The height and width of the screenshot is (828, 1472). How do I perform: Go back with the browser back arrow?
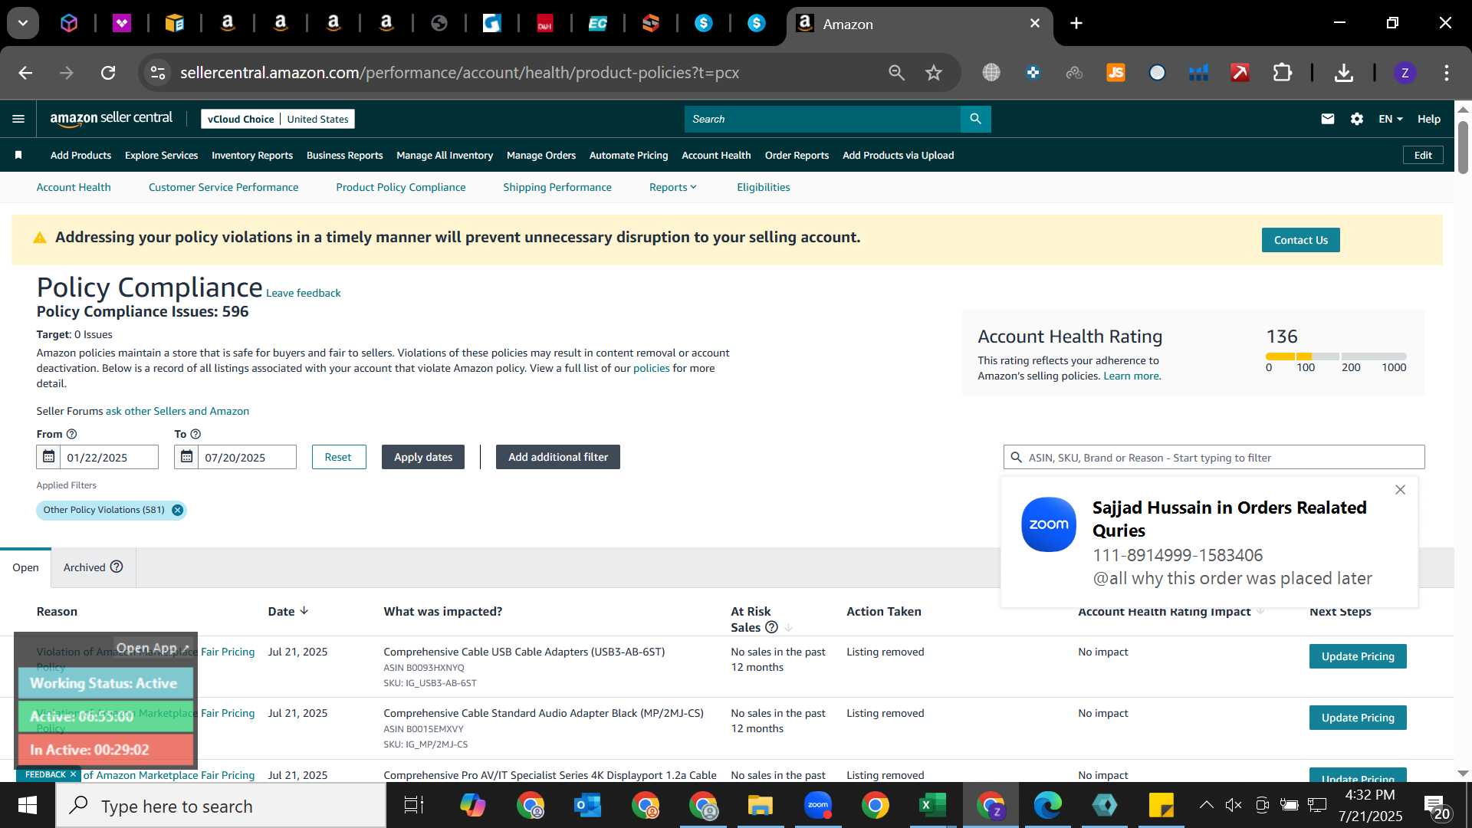tap(25, 73)
